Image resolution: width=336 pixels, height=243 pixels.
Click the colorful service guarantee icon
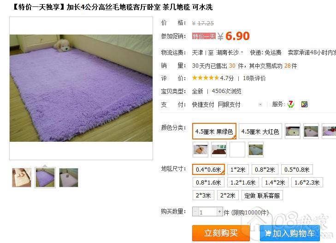(x=304, y=104)
